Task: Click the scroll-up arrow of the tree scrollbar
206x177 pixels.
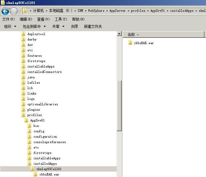Action: [119, 34]
